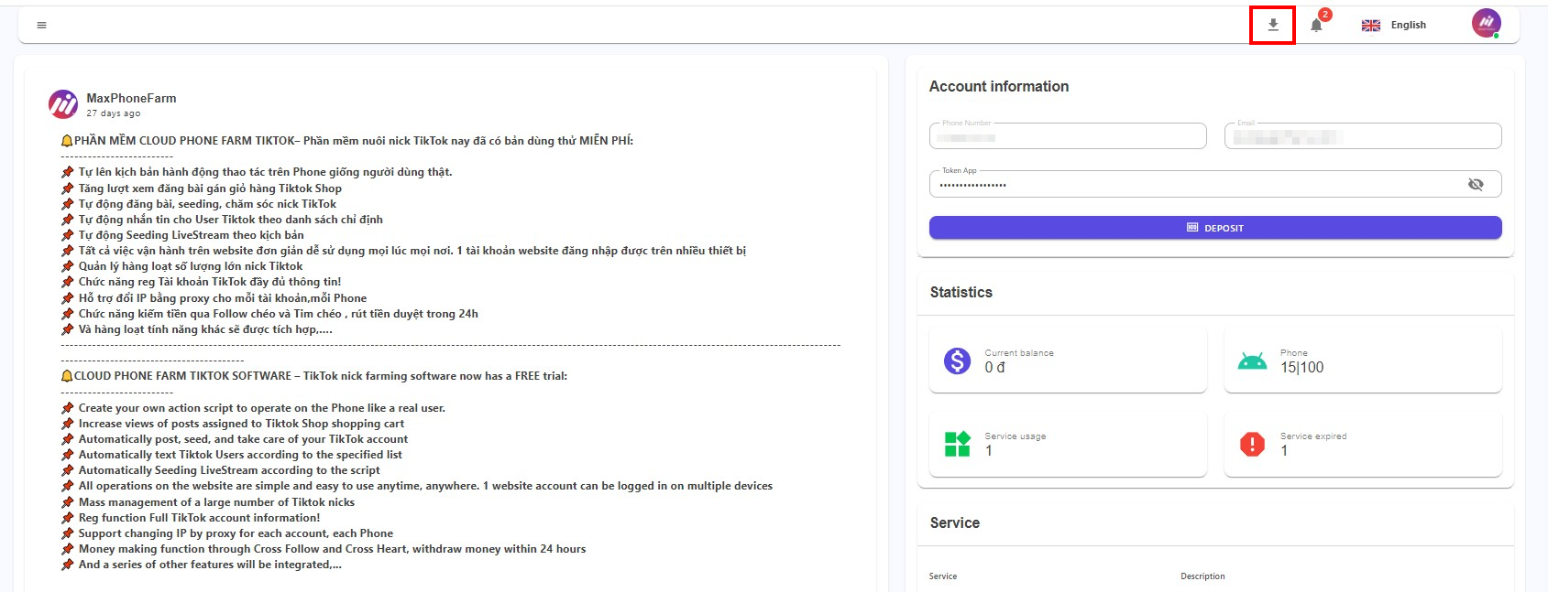
Task: Click the Service usage green icon
Action: click(957, 444)
